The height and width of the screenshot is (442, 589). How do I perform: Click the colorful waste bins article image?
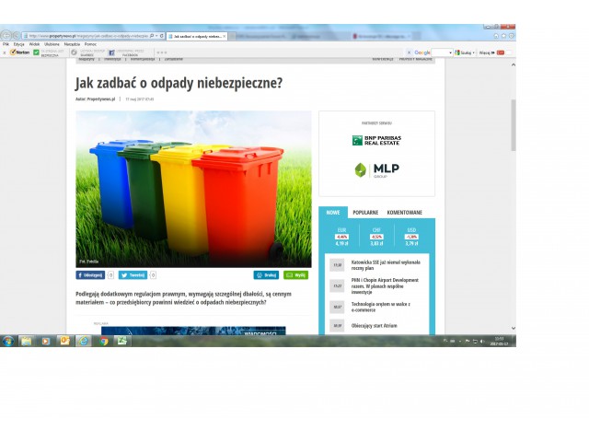[193, 189]
